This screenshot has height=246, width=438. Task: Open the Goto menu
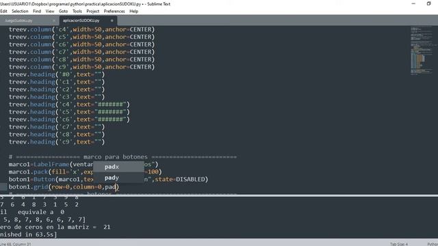[x=63, y=11]
